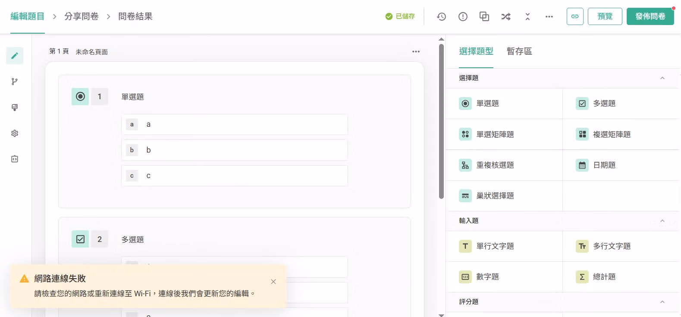Add a 重複核選題 question type

[x=504, y=165]
